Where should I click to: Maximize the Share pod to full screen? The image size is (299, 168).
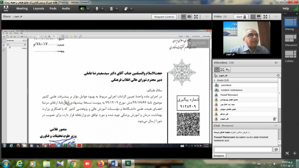196,17
